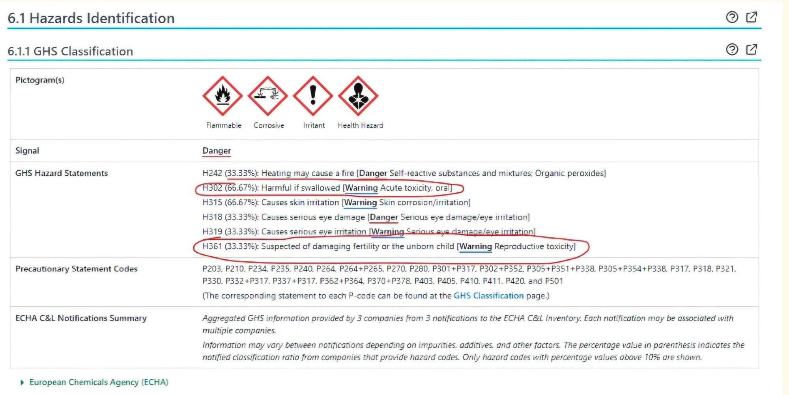Click help icon beside GHS Classification heading
This screenshot has width=789, height=395.
click(x=732, y=49)
